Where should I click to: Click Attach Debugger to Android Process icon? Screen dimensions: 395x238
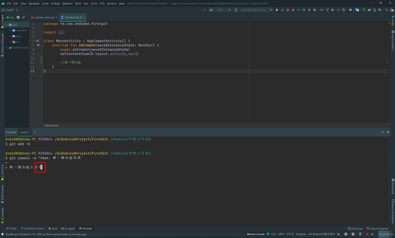(x=309, y=10)
